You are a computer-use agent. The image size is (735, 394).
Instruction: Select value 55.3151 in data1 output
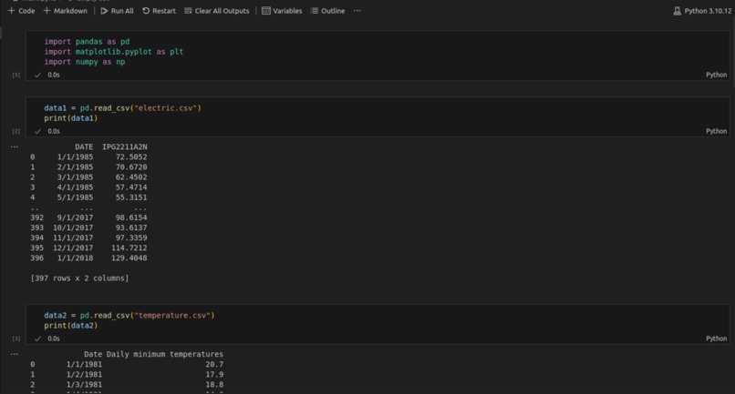click(131, 197)
